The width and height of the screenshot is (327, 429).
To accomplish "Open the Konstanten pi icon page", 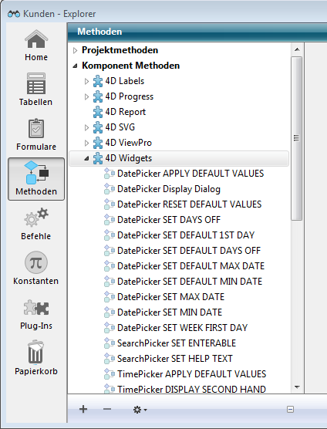I will coord(36,269).
